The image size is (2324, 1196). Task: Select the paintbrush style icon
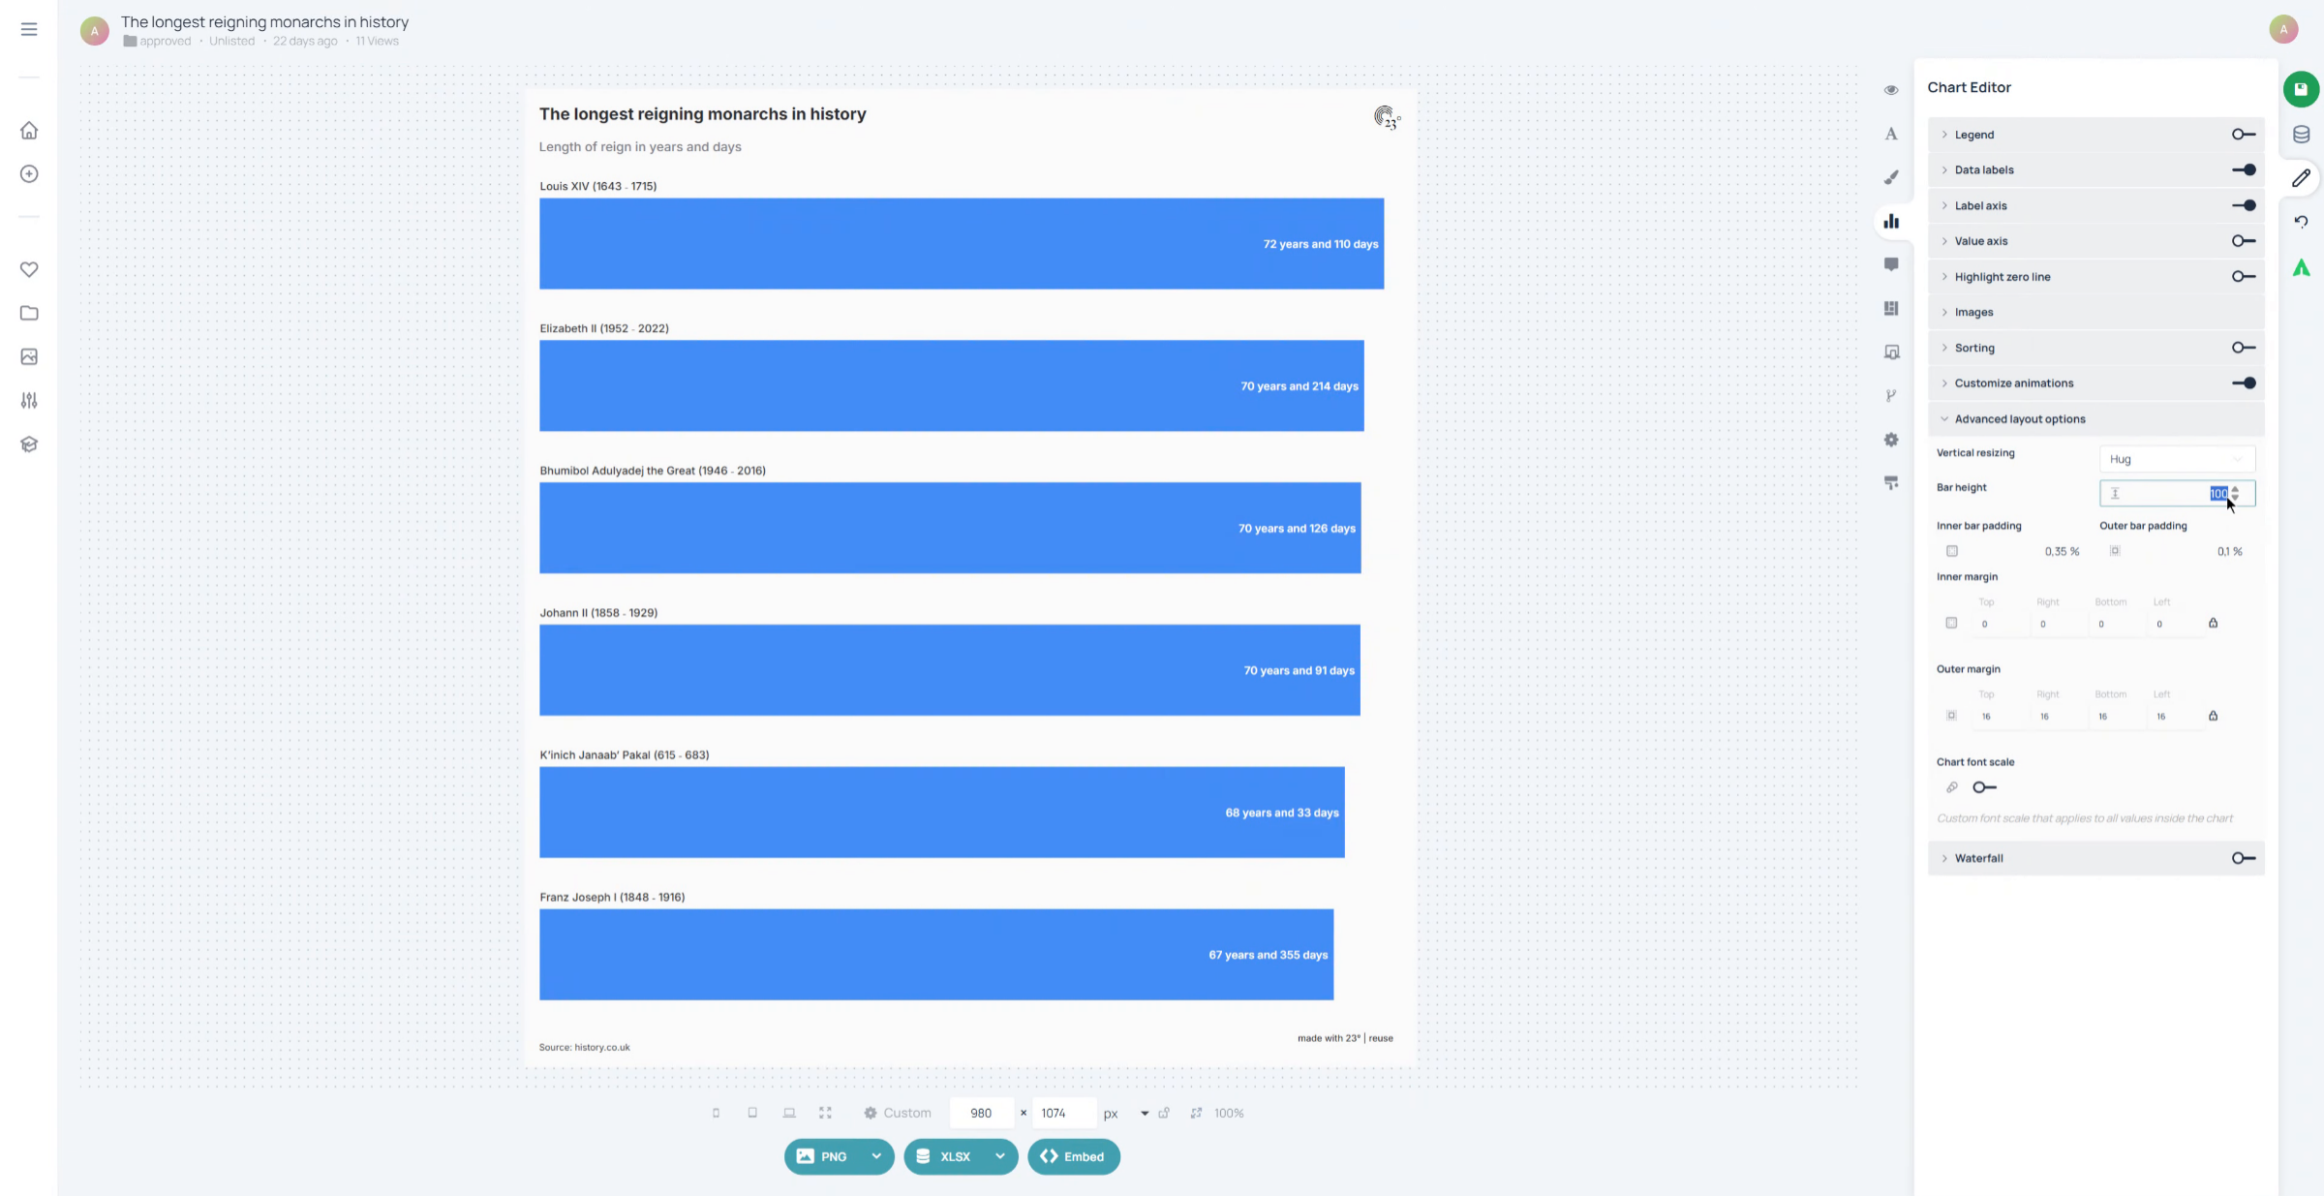tap(1891, 177)
